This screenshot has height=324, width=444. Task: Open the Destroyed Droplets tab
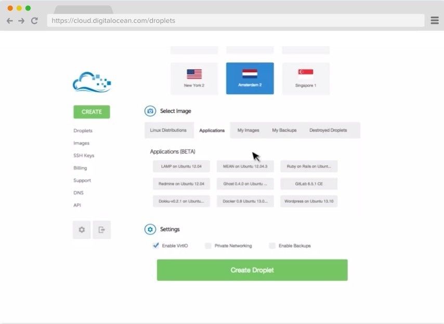click(328, 131)
